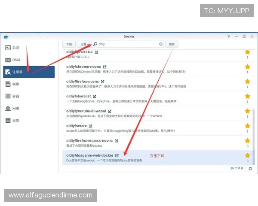This screenshot has height=206, width=258.
Task: Open the DSM section in sidebar
Action: [x=29, y=60]
